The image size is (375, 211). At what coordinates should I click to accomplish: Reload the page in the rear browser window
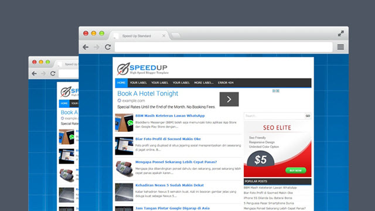(53, 73)
